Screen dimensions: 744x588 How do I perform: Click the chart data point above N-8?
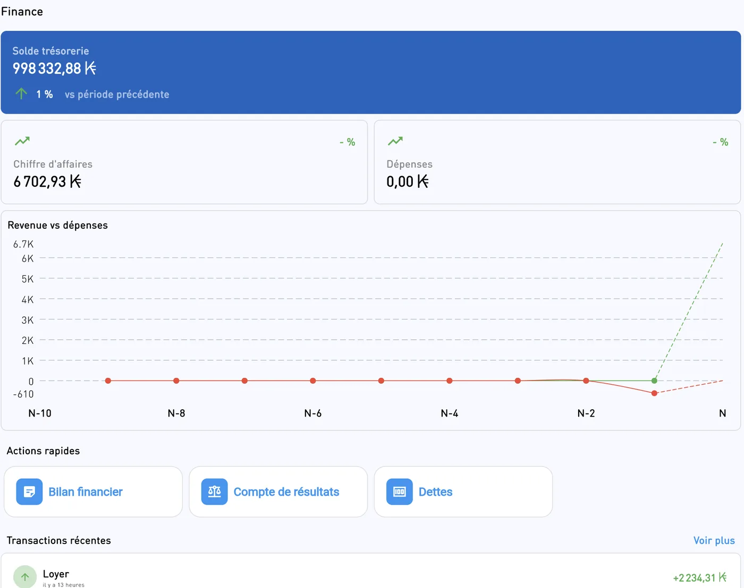point(176,381)
